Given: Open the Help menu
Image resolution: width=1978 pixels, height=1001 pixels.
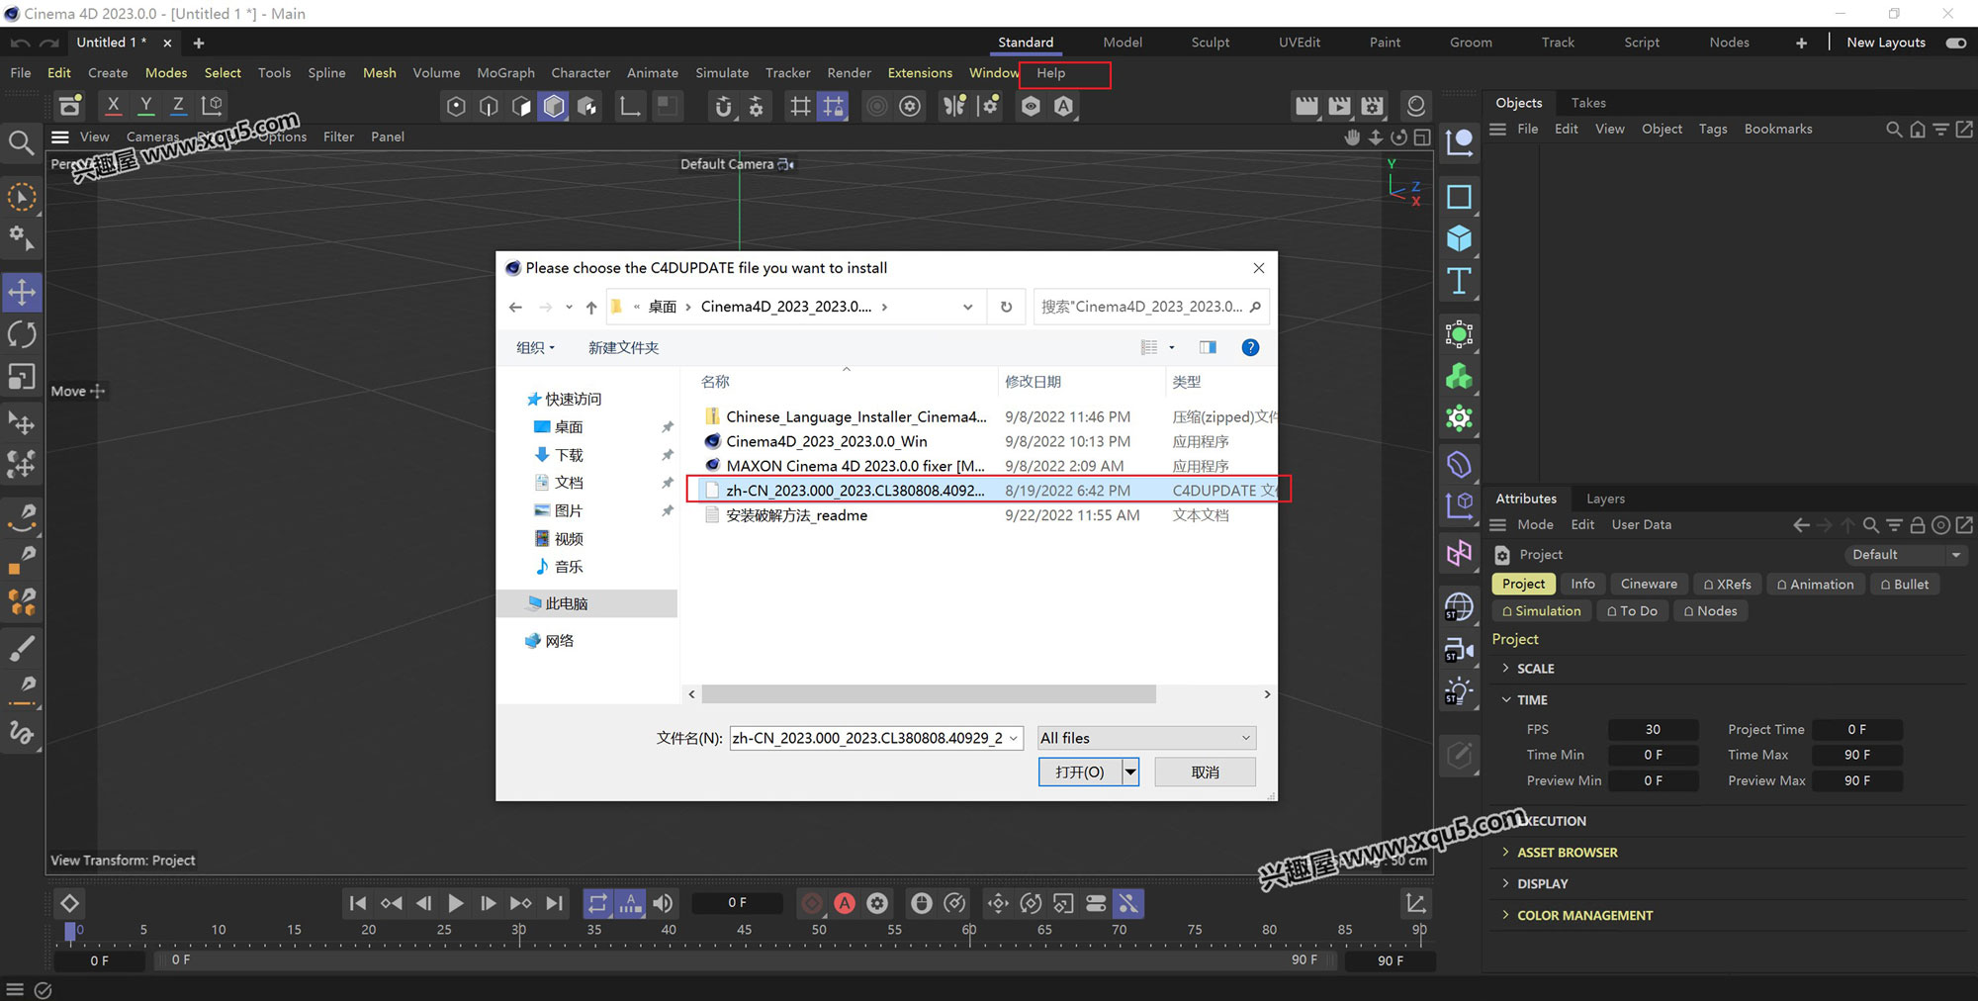Looking at the screenshot, I should click(x=1050, y=73).
